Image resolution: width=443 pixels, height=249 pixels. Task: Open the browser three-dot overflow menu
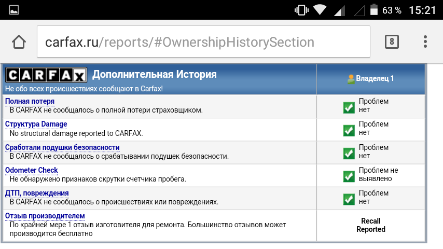(425, 42)
